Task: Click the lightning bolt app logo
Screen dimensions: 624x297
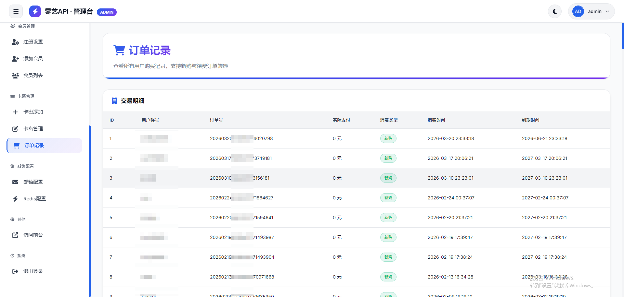Action: tap(35, 12)
